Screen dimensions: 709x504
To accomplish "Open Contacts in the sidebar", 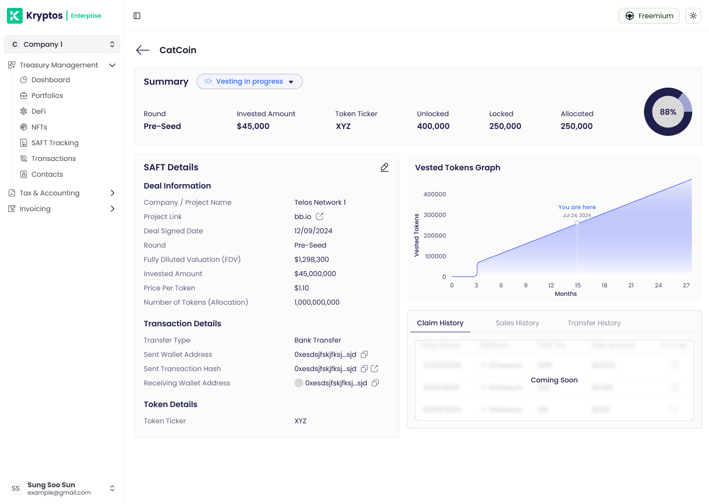I will tap(47, 174).
